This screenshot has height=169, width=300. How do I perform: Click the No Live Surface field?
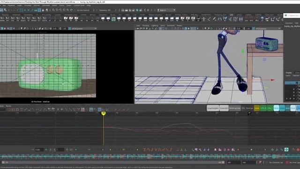(83, 10)
